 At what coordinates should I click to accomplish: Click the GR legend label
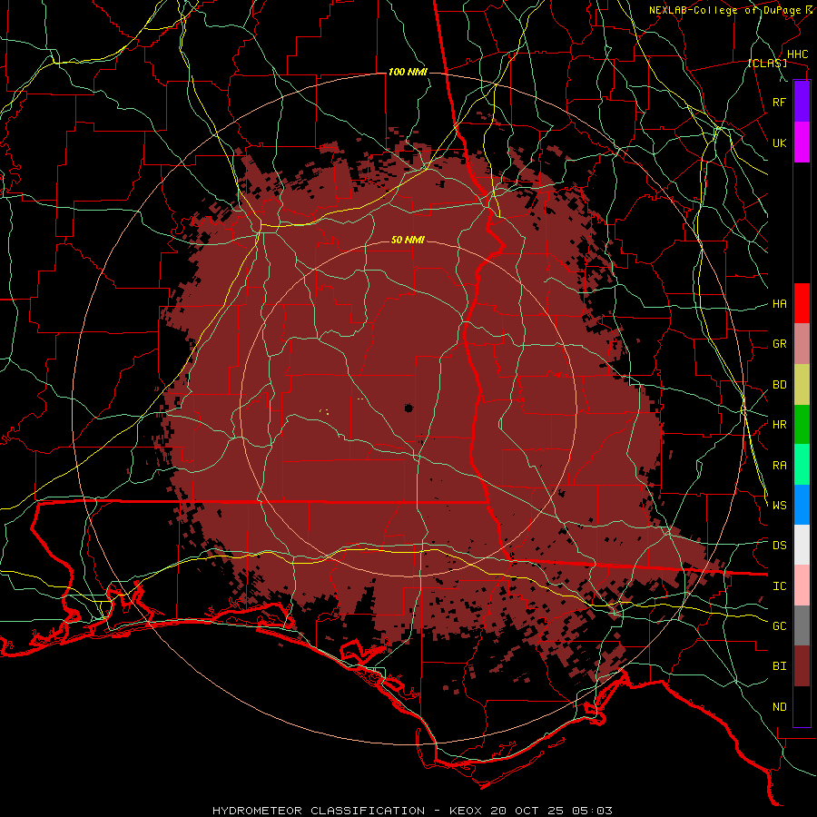780,344
